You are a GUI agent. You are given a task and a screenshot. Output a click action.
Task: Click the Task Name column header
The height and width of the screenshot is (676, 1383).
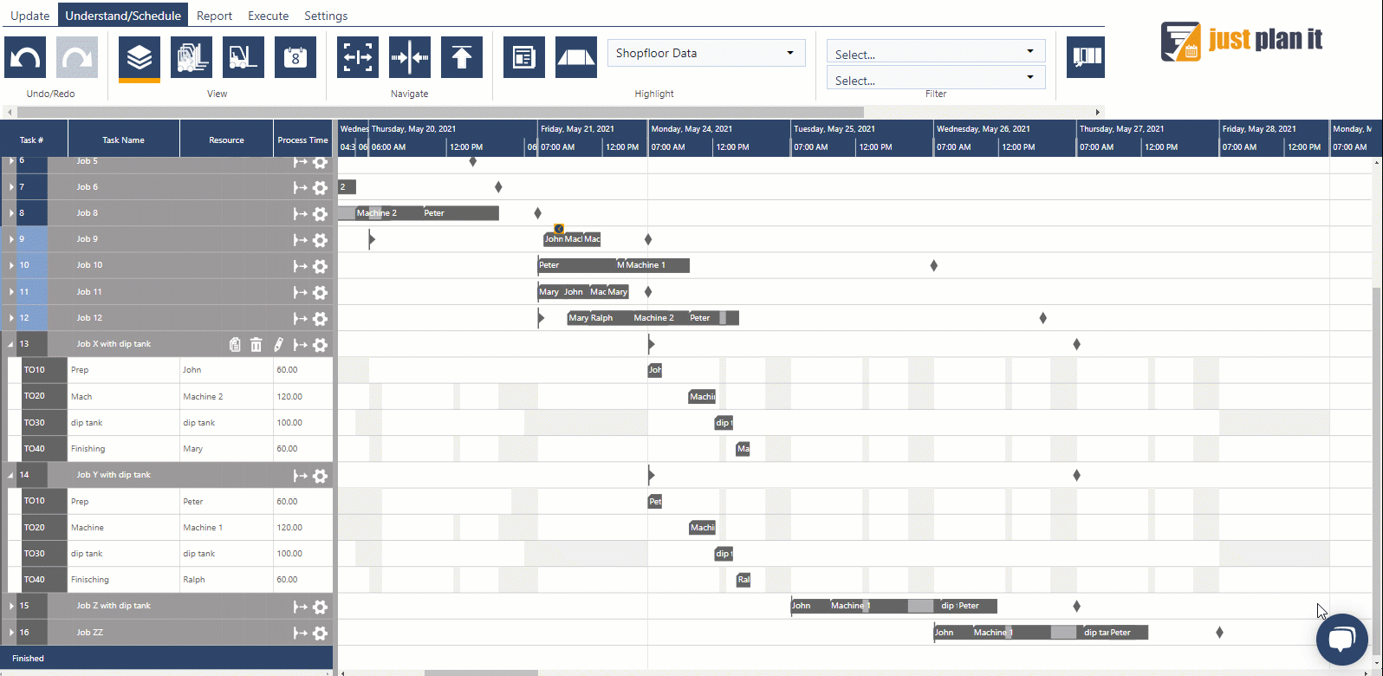pos(123,140)
